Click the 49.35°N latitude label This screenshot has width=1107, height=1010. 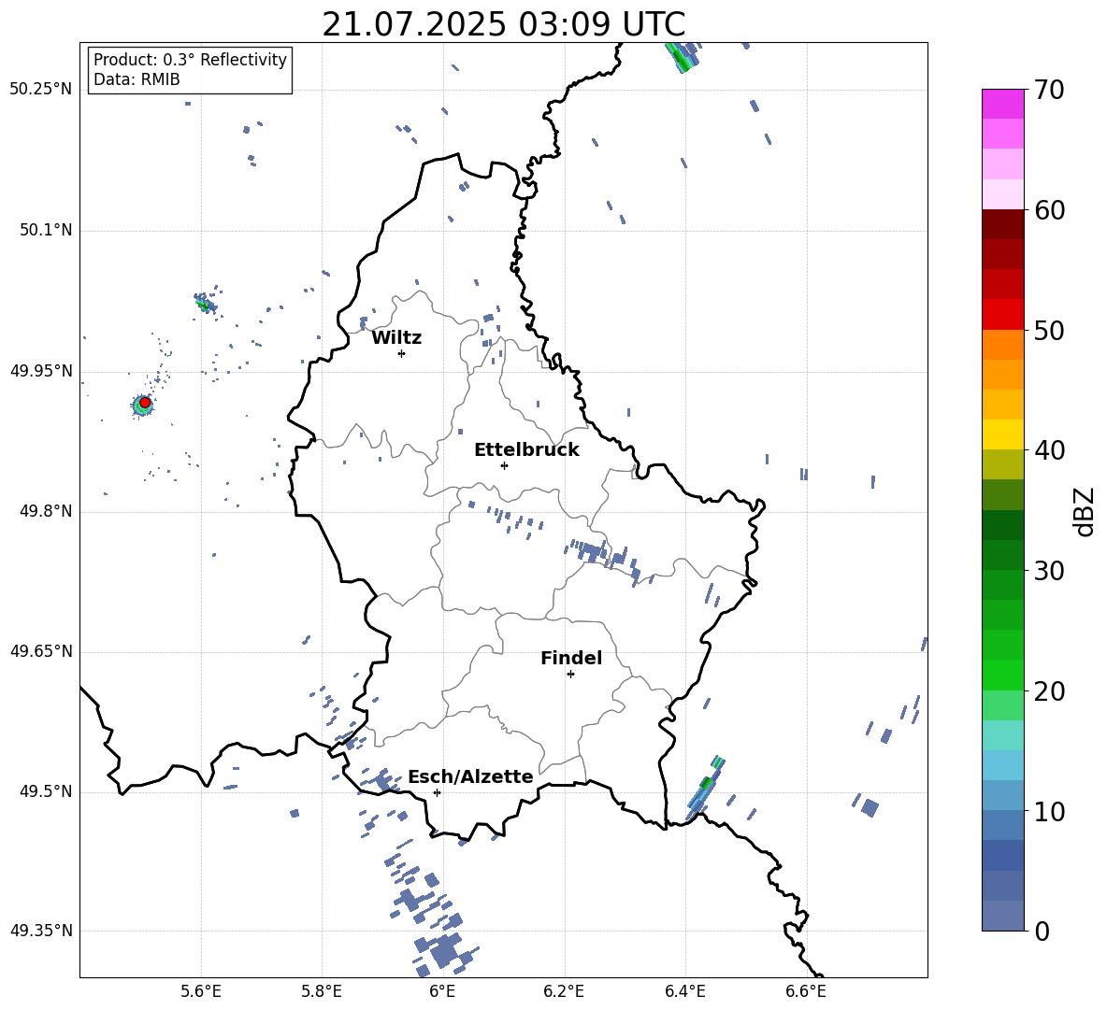coord(41,931)
